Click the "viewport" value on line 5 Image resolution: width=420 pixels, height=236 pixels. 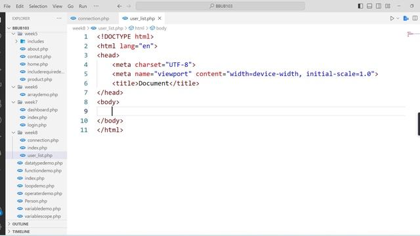[x=173, y=74]
